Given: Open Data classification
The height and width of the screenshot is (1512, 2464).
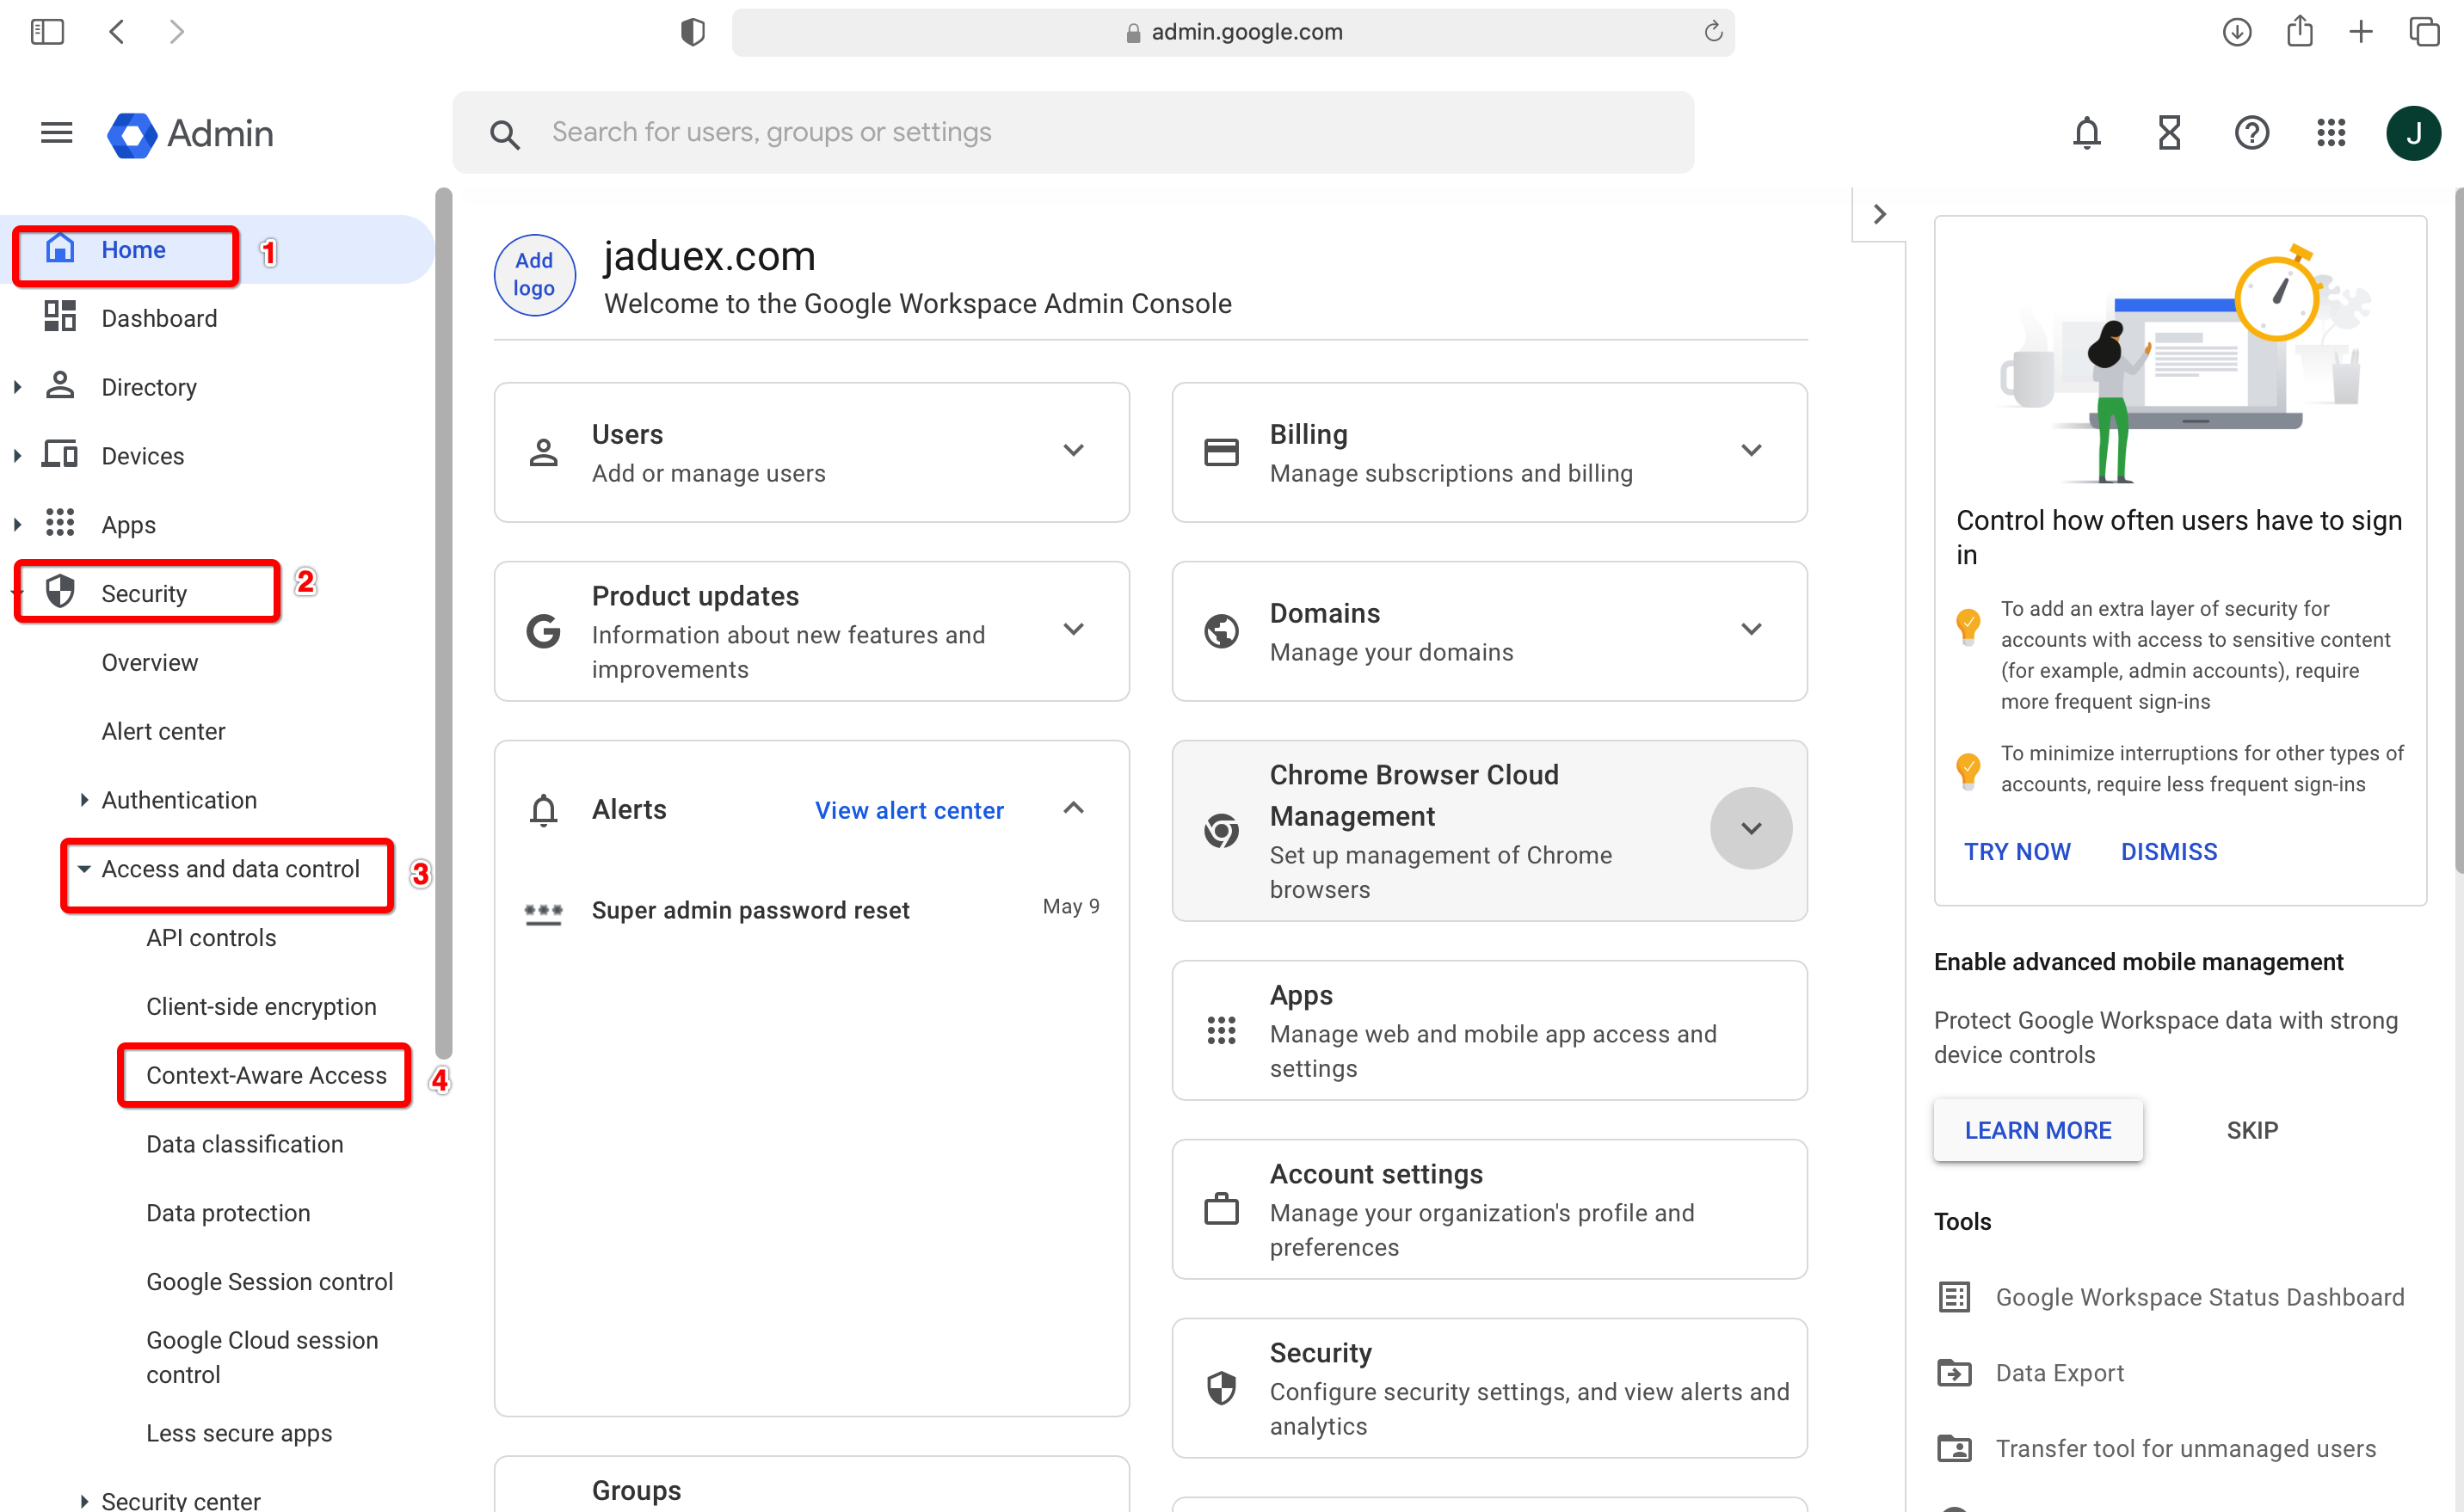Looking at the screenshot, I should [245, 1143].
